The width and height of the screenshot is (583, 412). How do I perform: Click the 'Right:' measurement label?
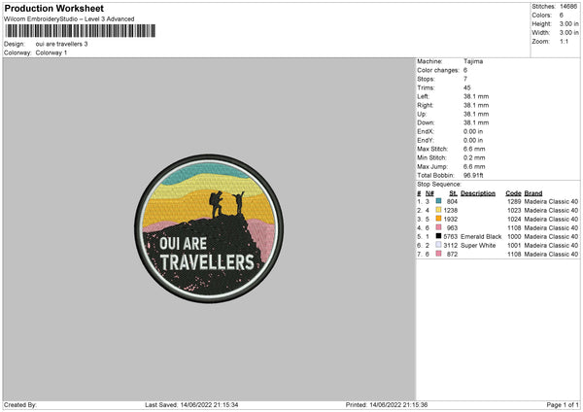[x=425, y=105]
